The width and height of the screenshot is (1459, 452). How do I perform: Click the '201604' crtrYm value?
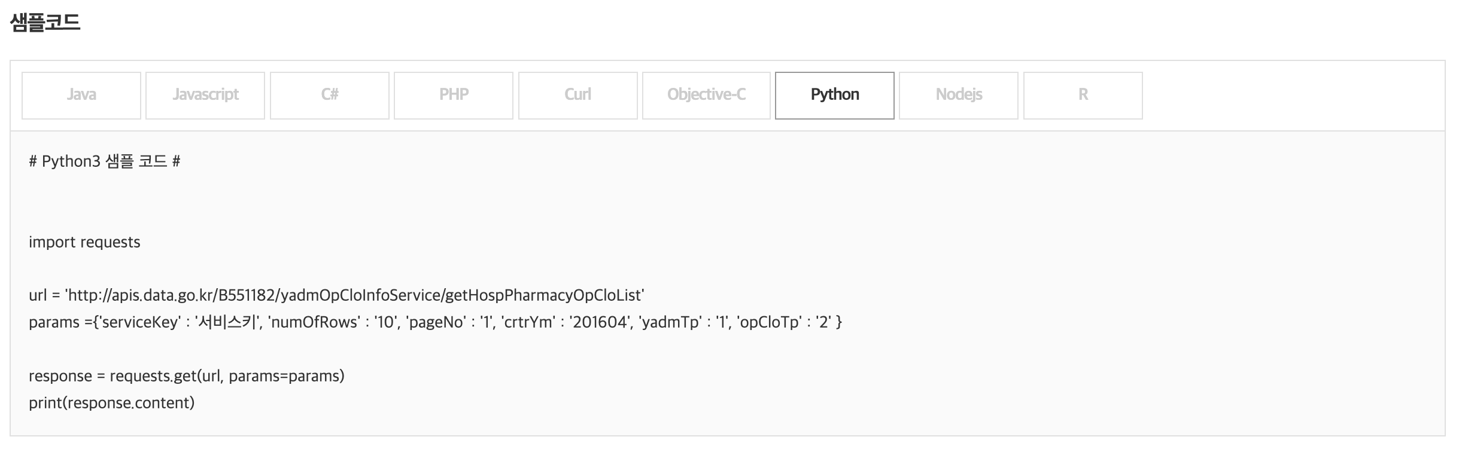pyautogui.click(x=600, y=322)
